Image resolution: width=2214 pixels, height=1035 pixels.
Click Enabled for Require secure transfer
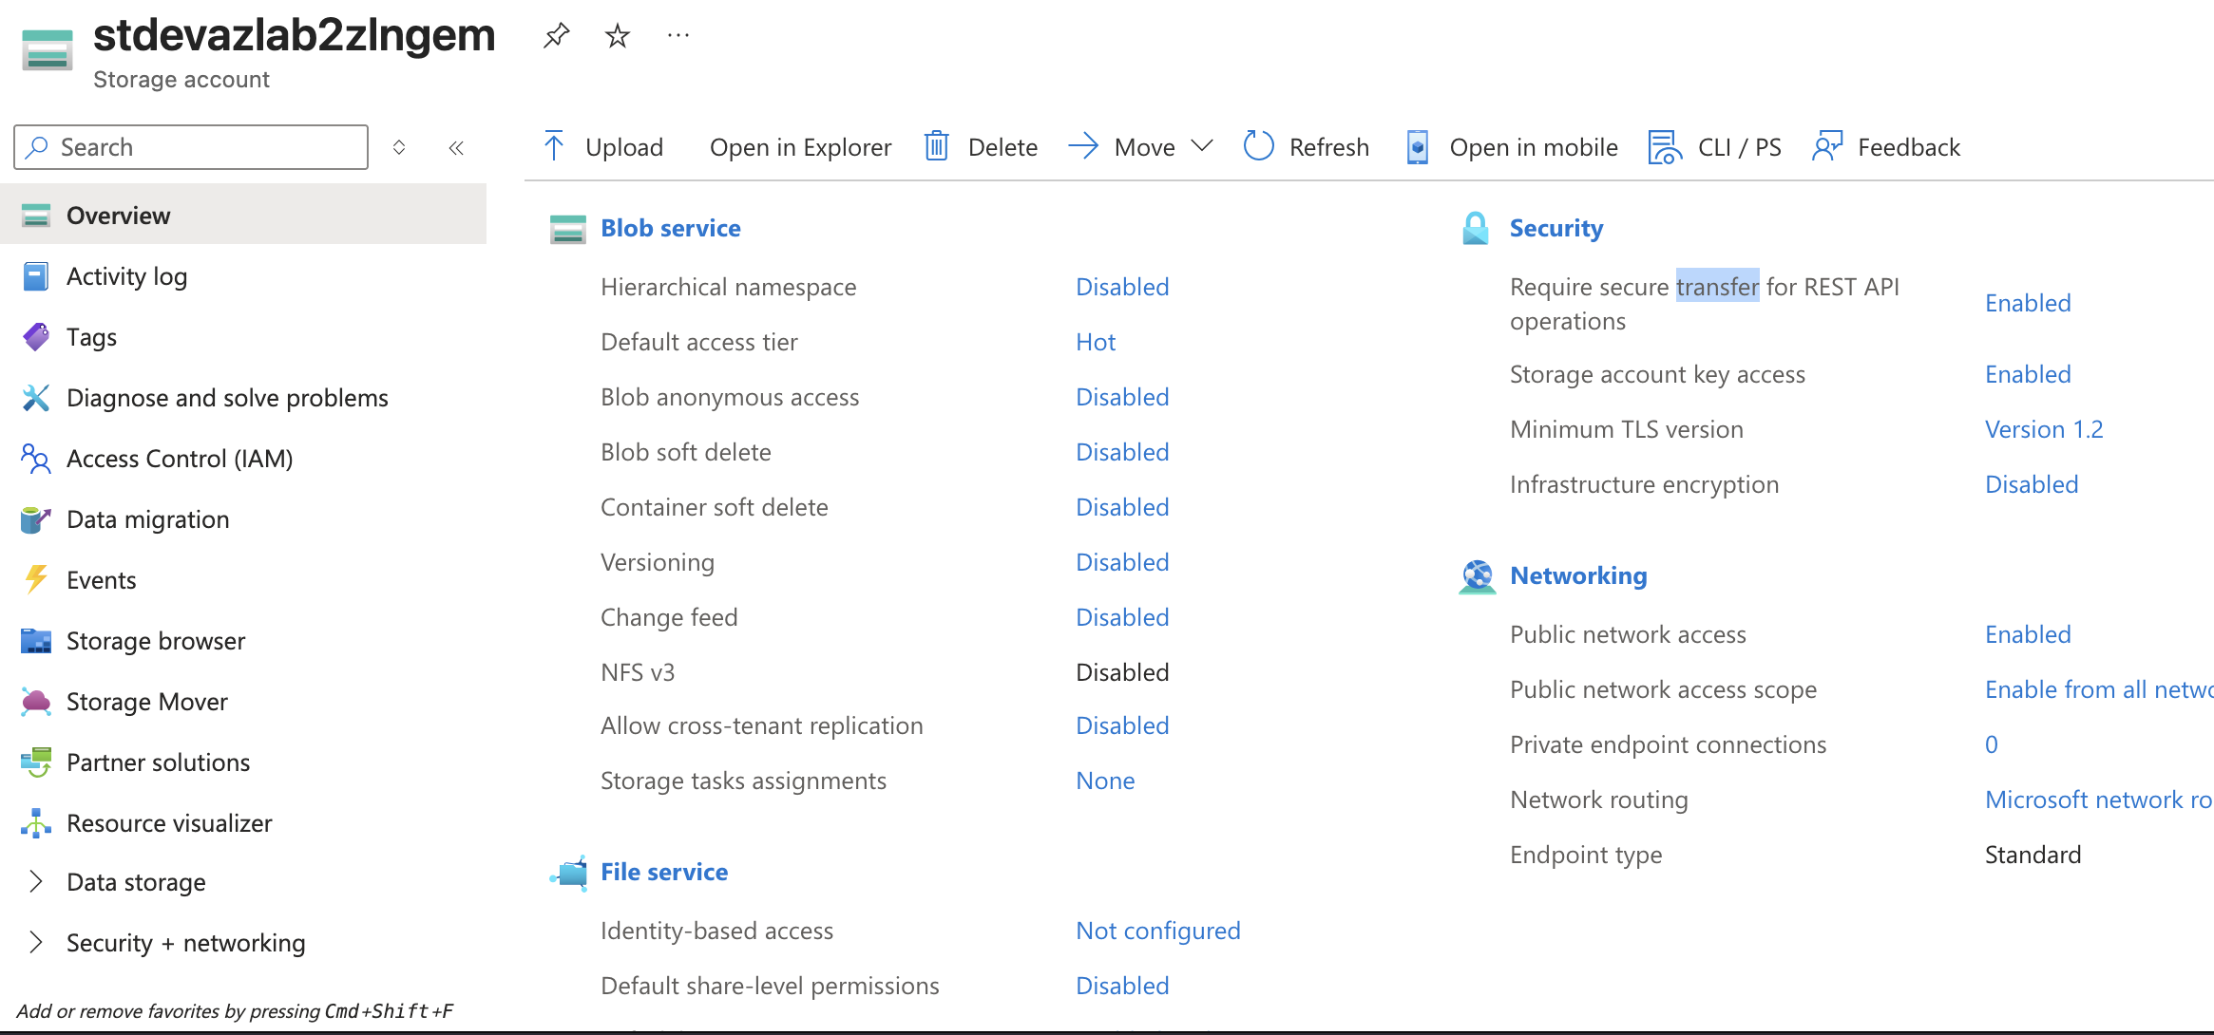tap(2028, 303)
